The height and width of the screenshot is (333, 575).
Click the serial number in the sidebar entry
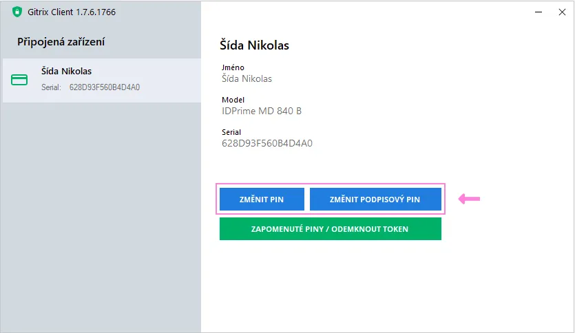[105, 88]
